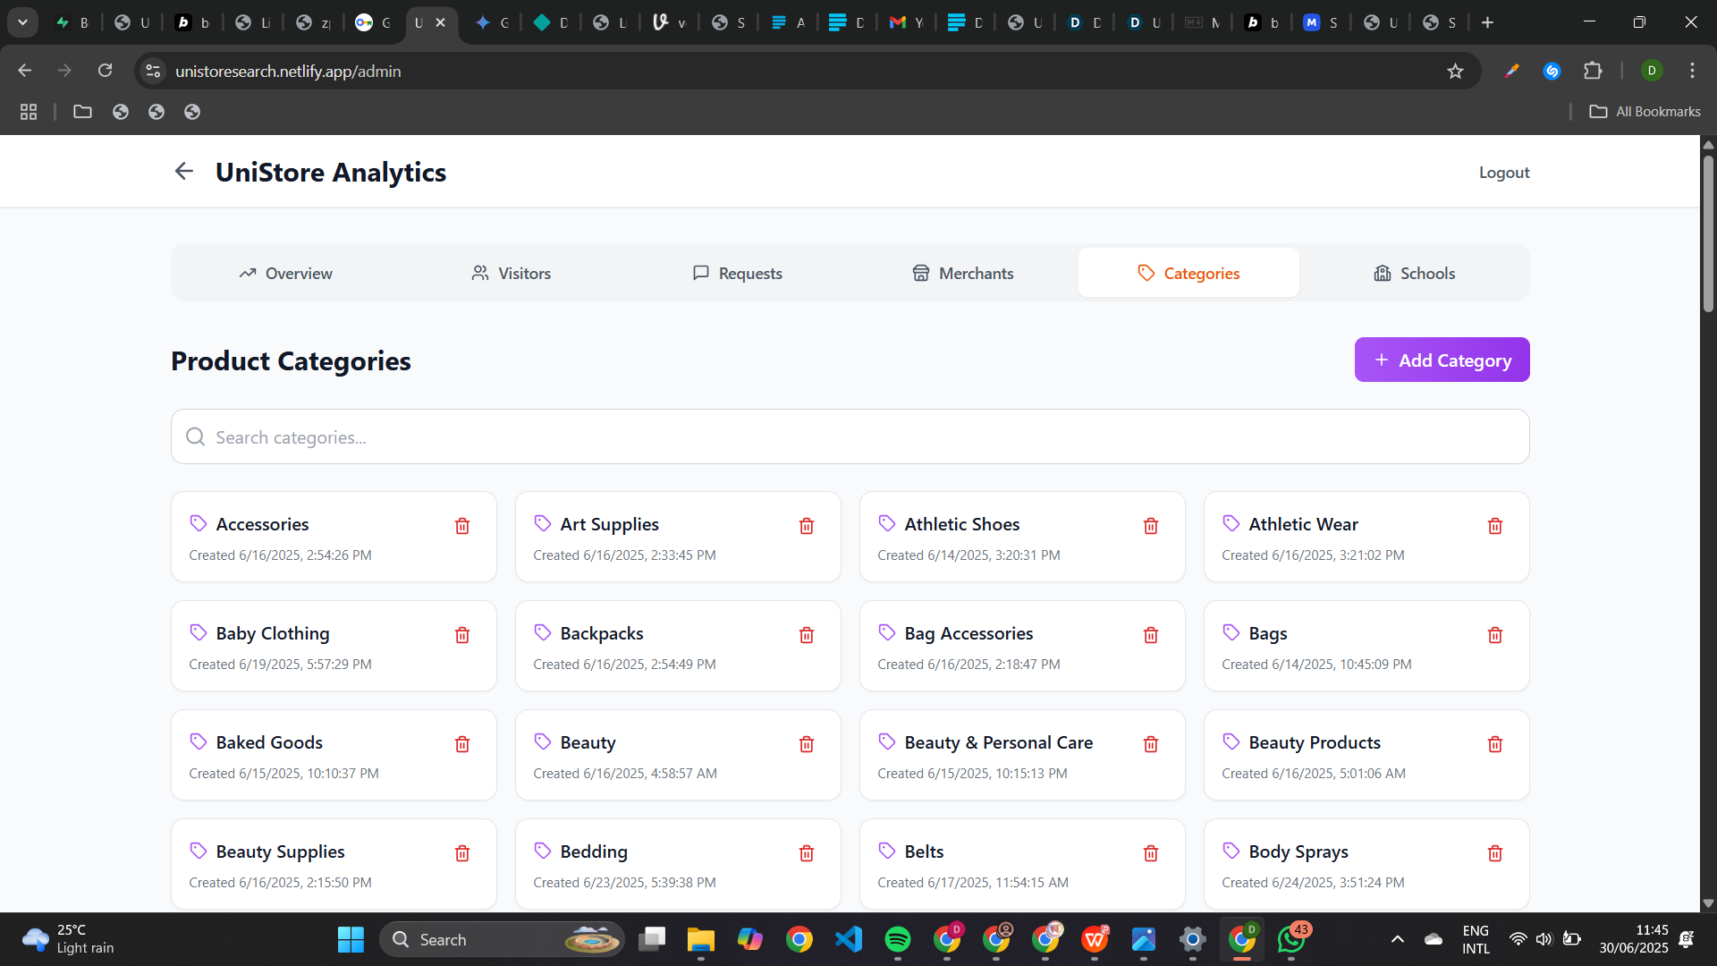The width and height of the screenshot is (1717, 966).
Task: Switch to the Overview tab
Action: [285, 273]
